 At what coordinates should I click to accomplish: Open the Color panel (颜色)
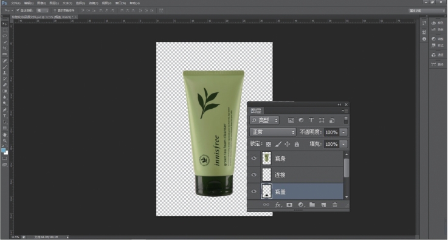438,23
